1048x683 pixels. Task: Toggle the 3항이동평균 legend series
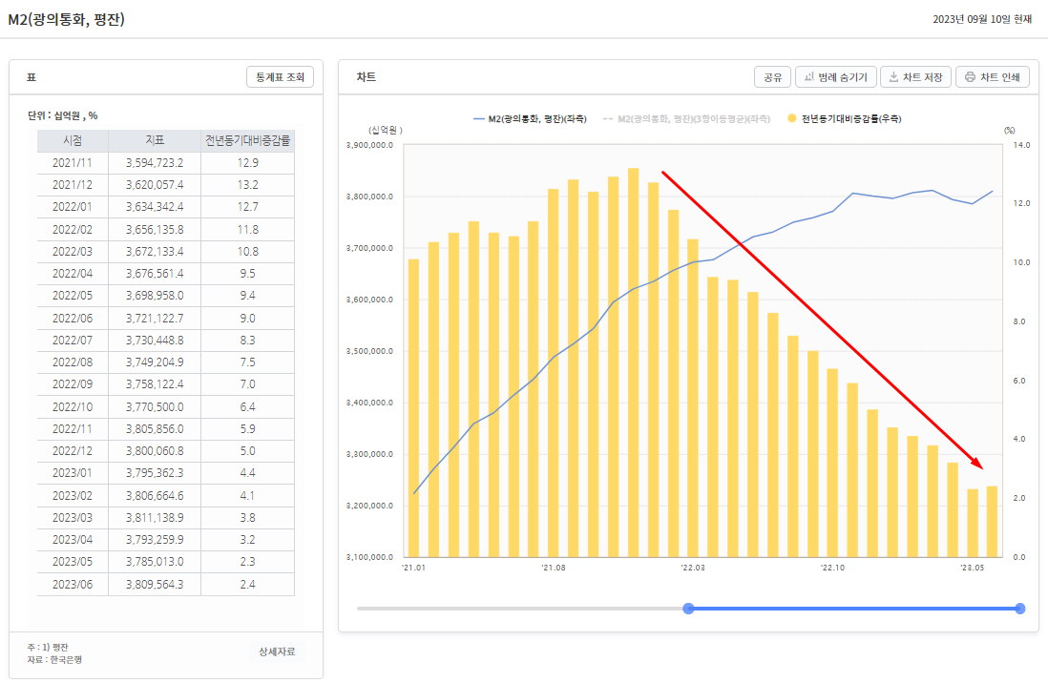[686, 119]
